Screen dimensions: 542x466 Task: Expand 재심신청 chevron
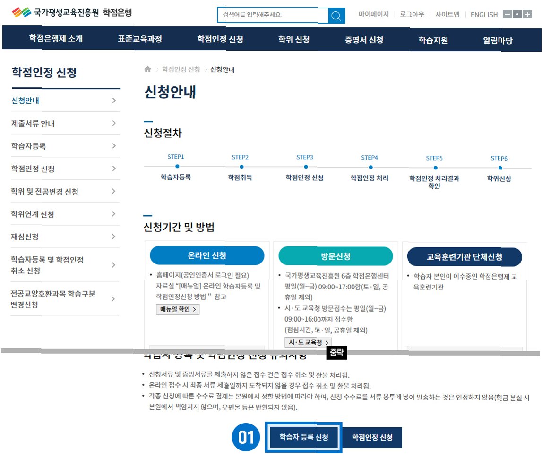click(113, 237)
